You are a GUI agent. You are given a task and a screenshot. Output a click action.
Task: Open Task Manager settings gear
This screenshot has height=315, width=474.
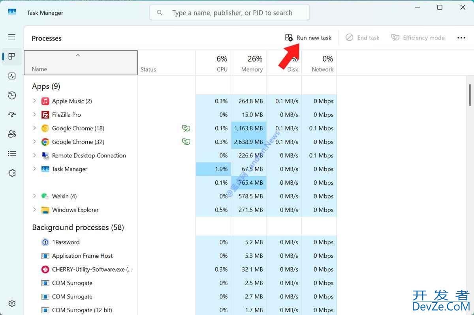12,303
